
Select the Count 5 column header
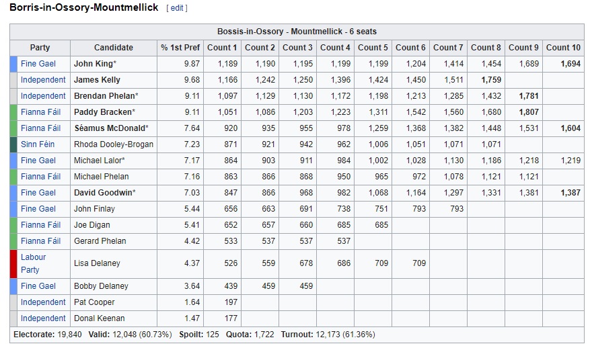(x=373, y=48)
